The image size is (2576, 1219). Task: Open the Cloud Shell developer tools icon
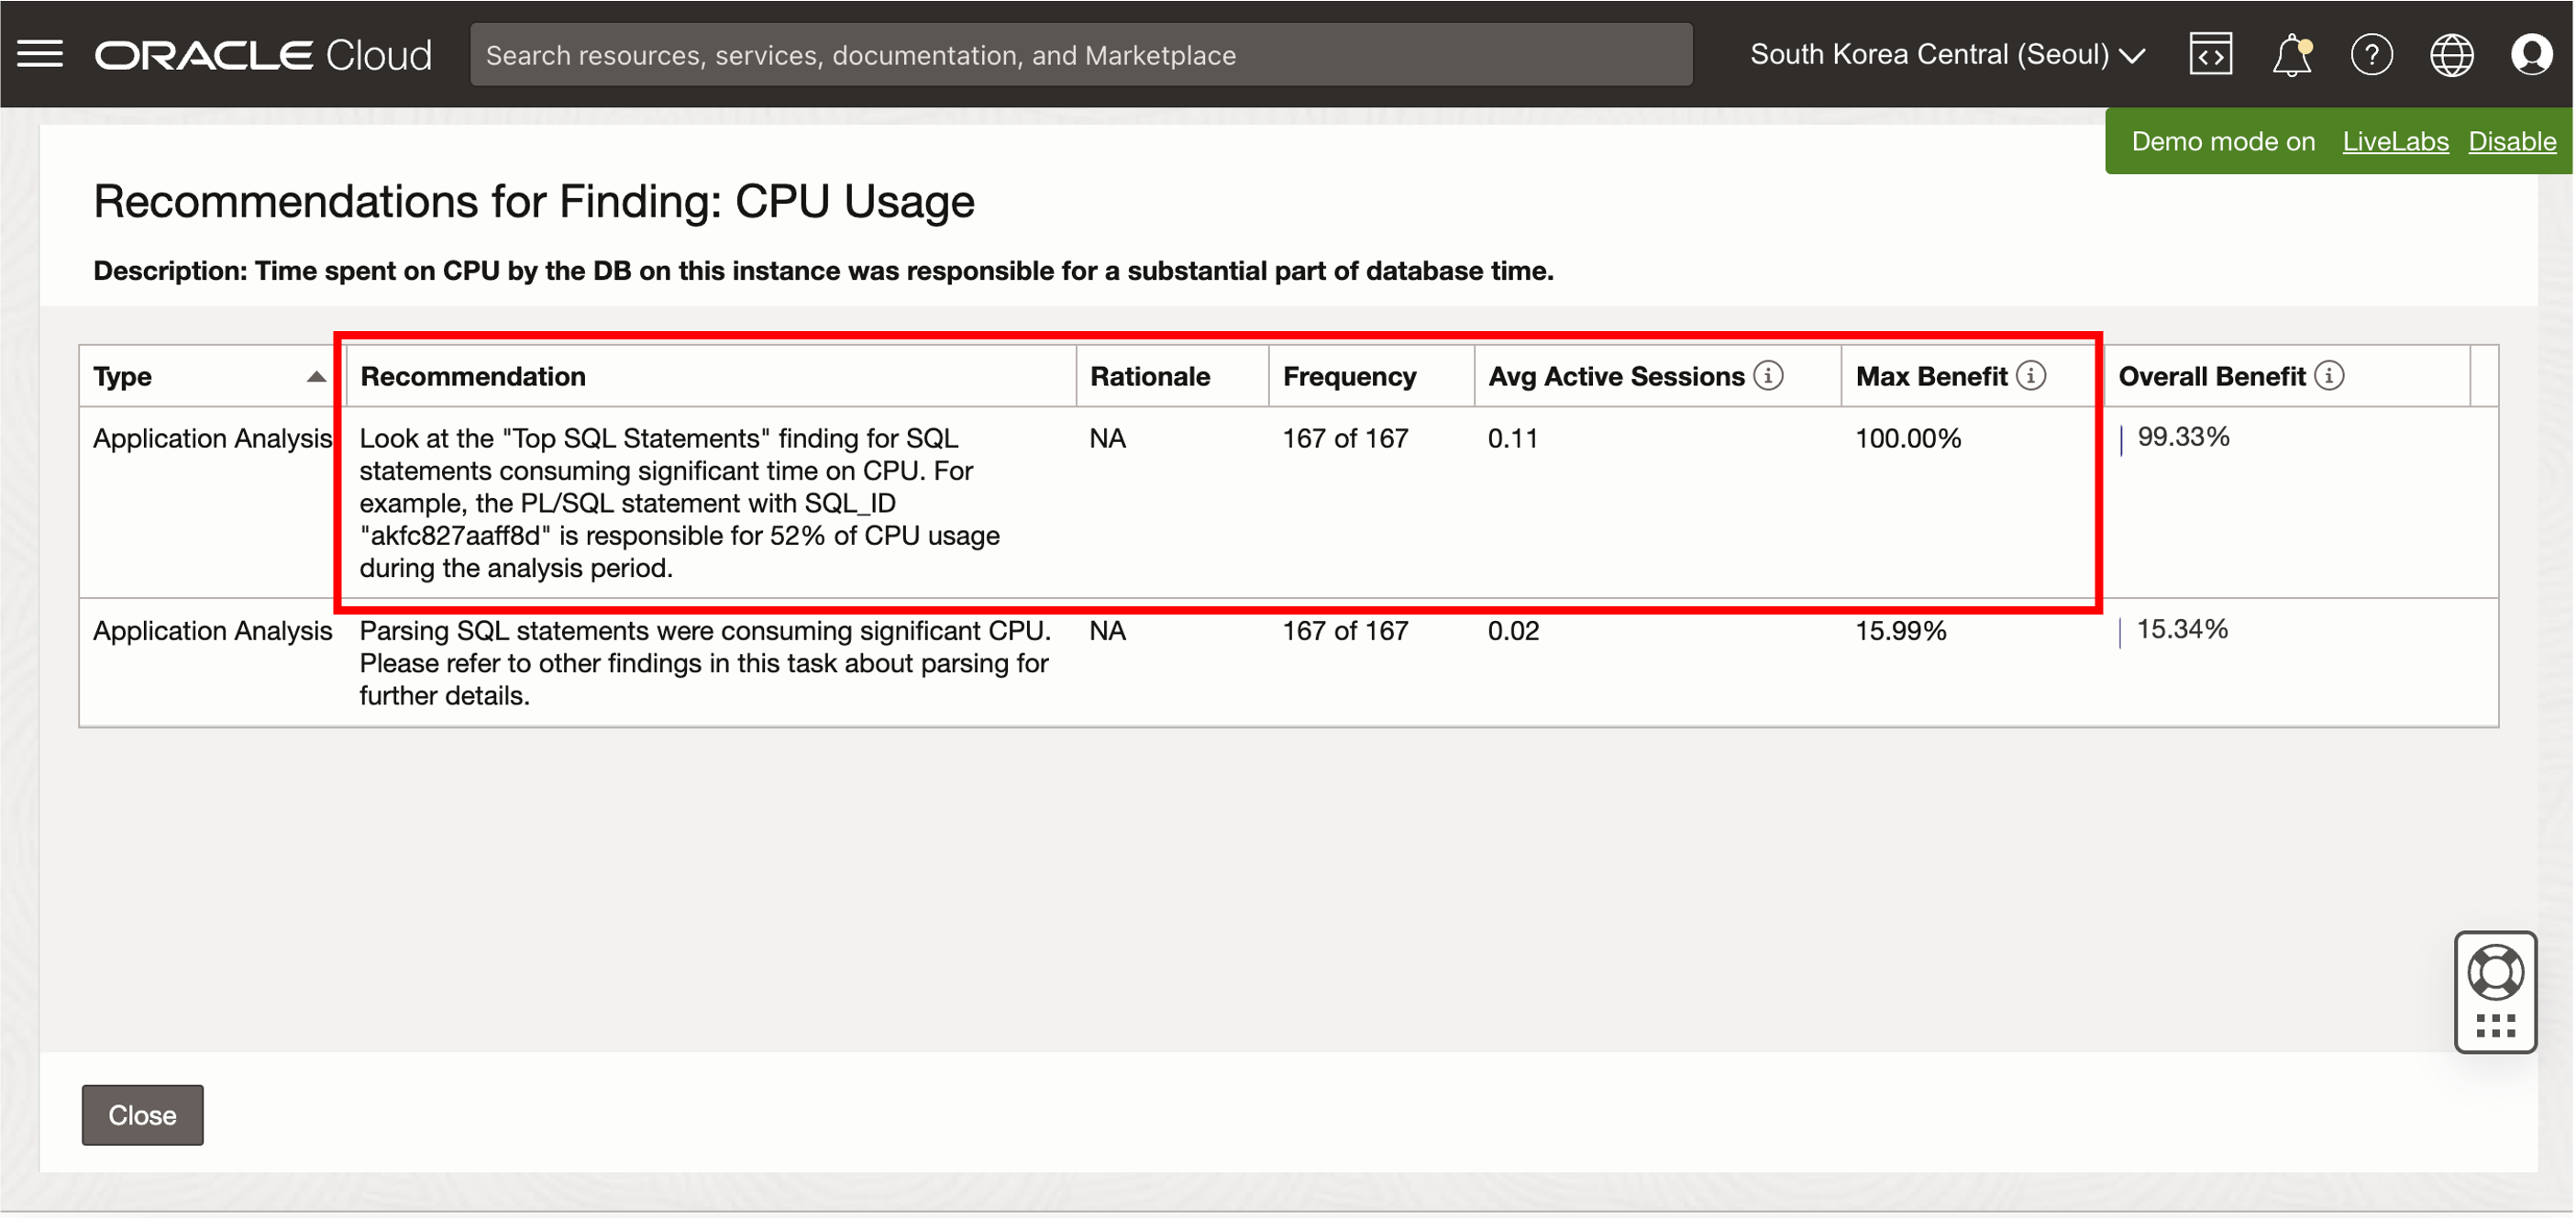(2210, 54)
